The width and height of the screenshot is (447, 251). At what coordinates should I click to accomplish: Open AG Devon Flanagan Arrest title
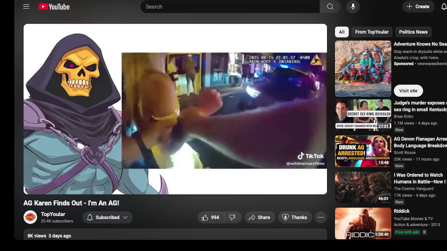(x=420, y=142)
